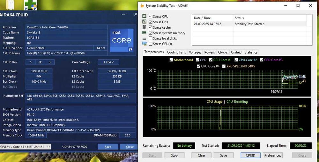Open the Voltages tab
The height and width of the screenshot is (162, 319).
pyautogui.click(x=195, y=52)
